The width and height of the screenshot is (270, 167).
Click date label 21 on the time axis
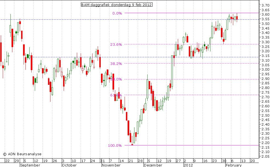click(x=131, y=161)
